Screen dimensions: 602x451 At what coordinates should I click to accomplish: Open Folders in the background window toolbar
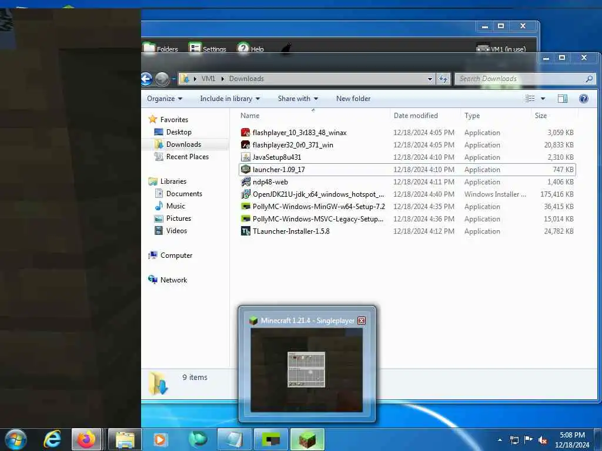point(160,49)
